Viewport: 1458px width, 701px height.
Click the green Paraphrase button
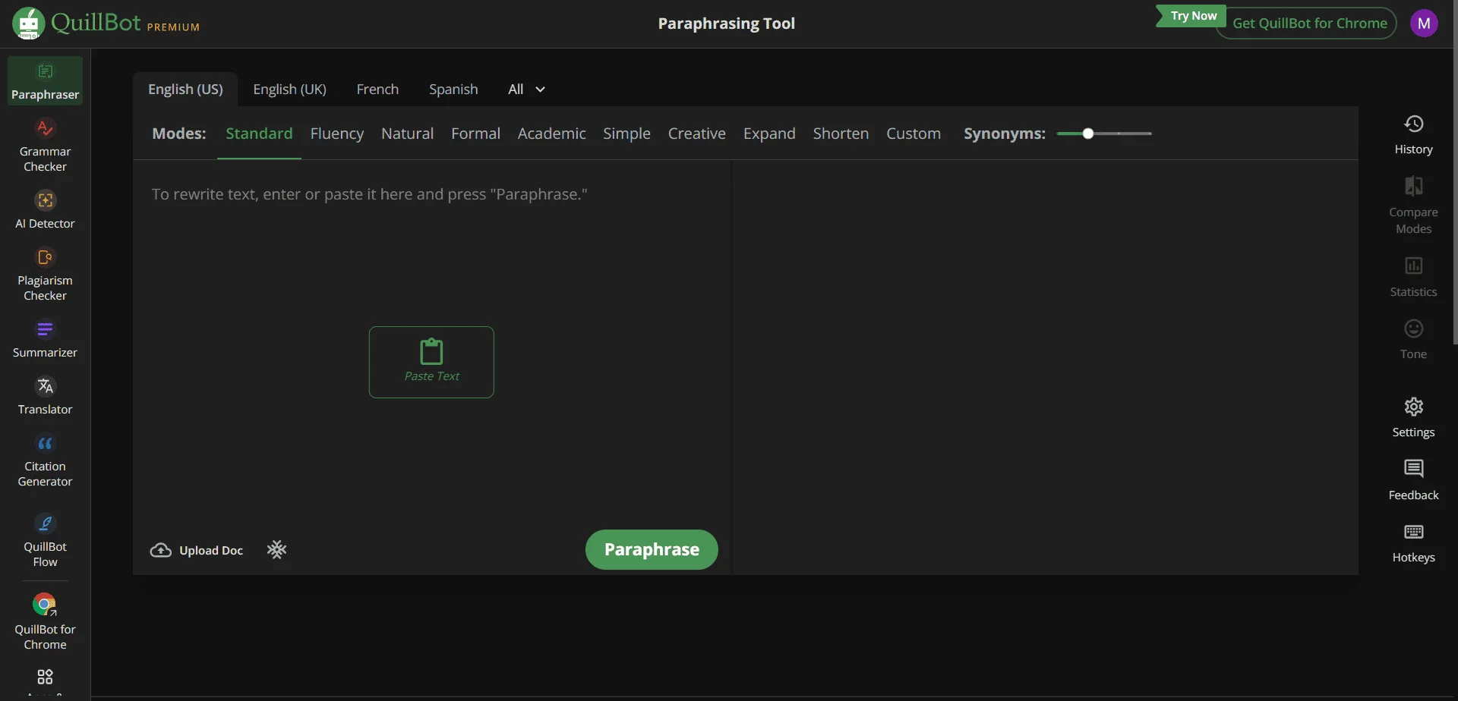coord(652,549)
